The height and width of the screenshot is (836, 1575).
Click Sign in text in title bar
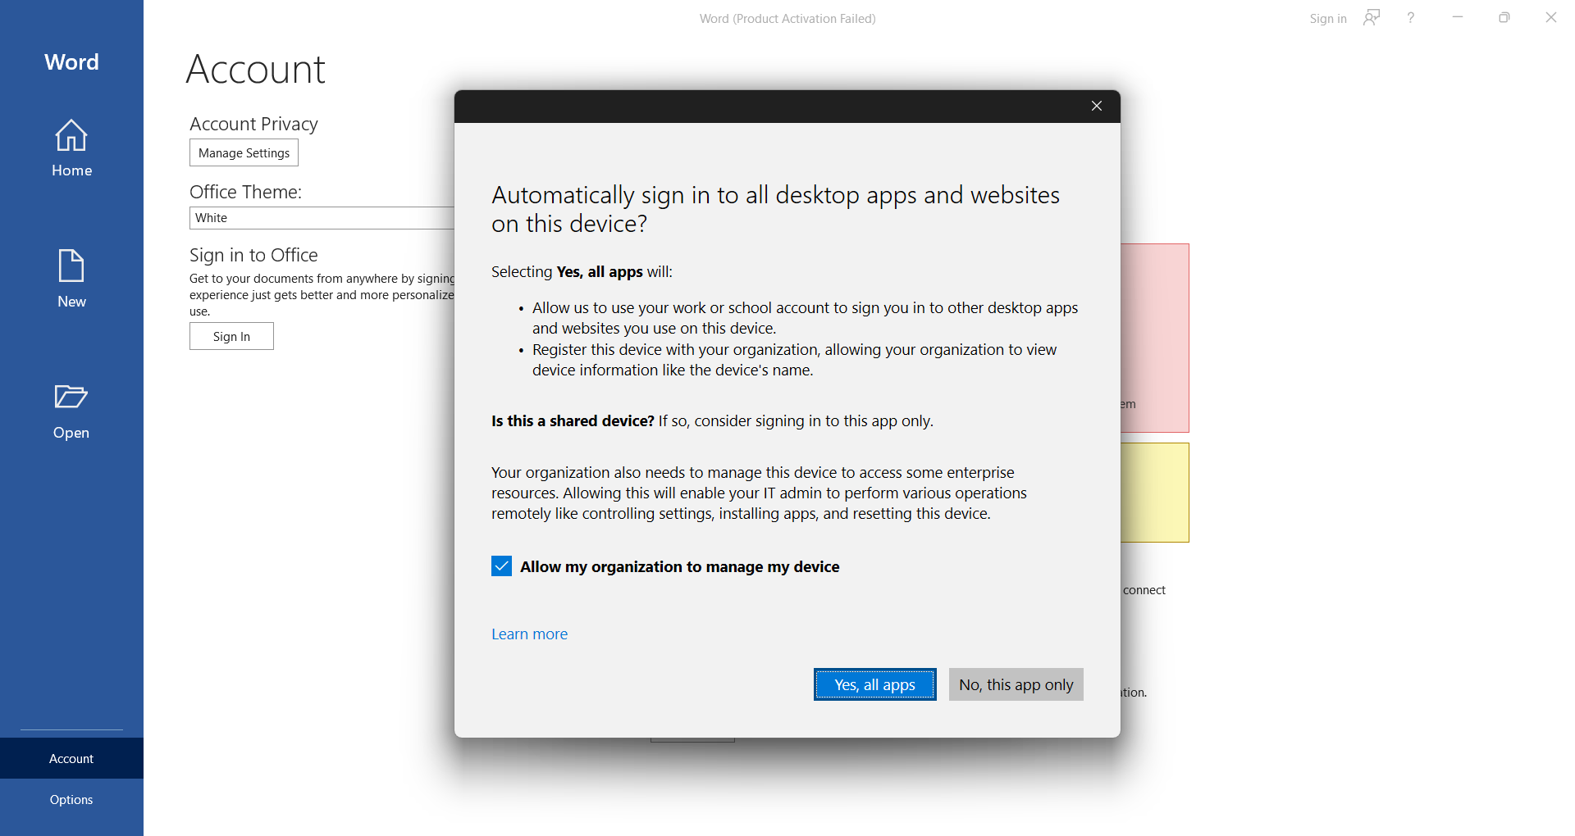click(x=1327, y=19)
